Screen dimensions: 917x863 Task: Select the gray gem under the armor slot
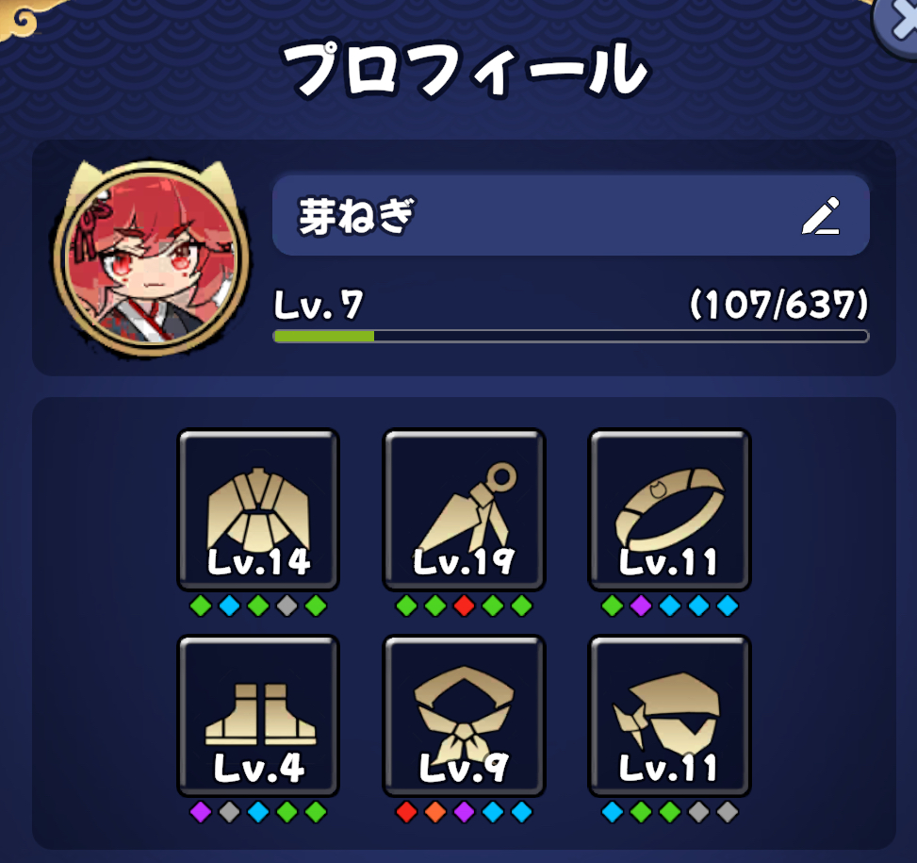(x=287, y=606)
